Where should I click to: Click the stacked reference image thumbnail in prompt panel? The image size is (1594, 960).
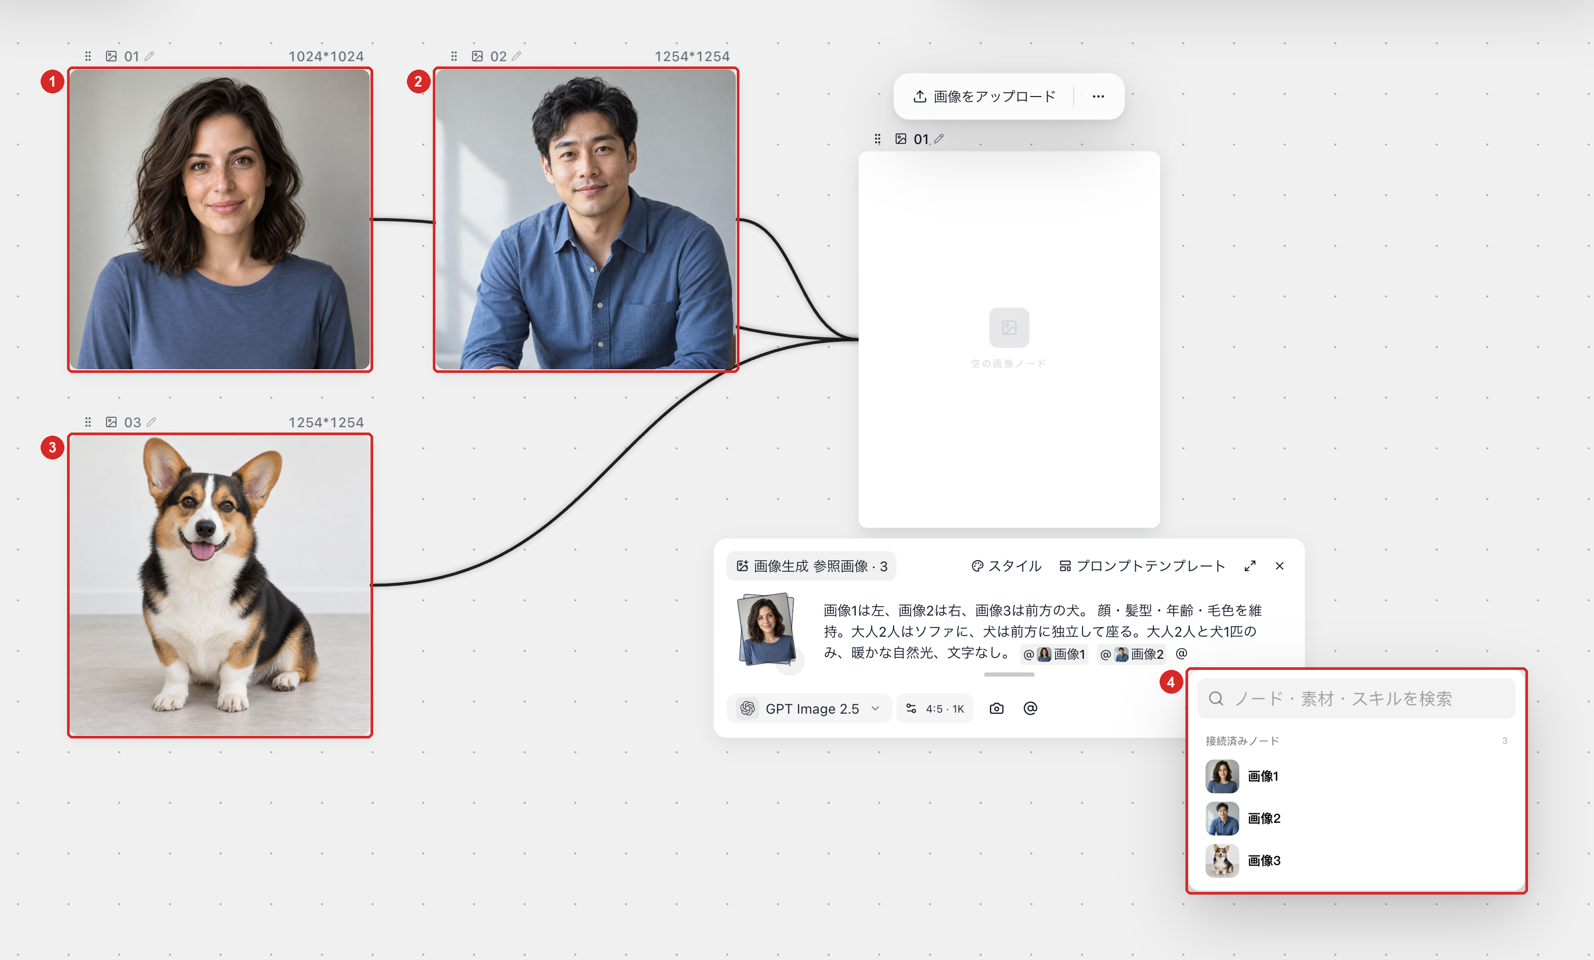(x=767, y=630)
